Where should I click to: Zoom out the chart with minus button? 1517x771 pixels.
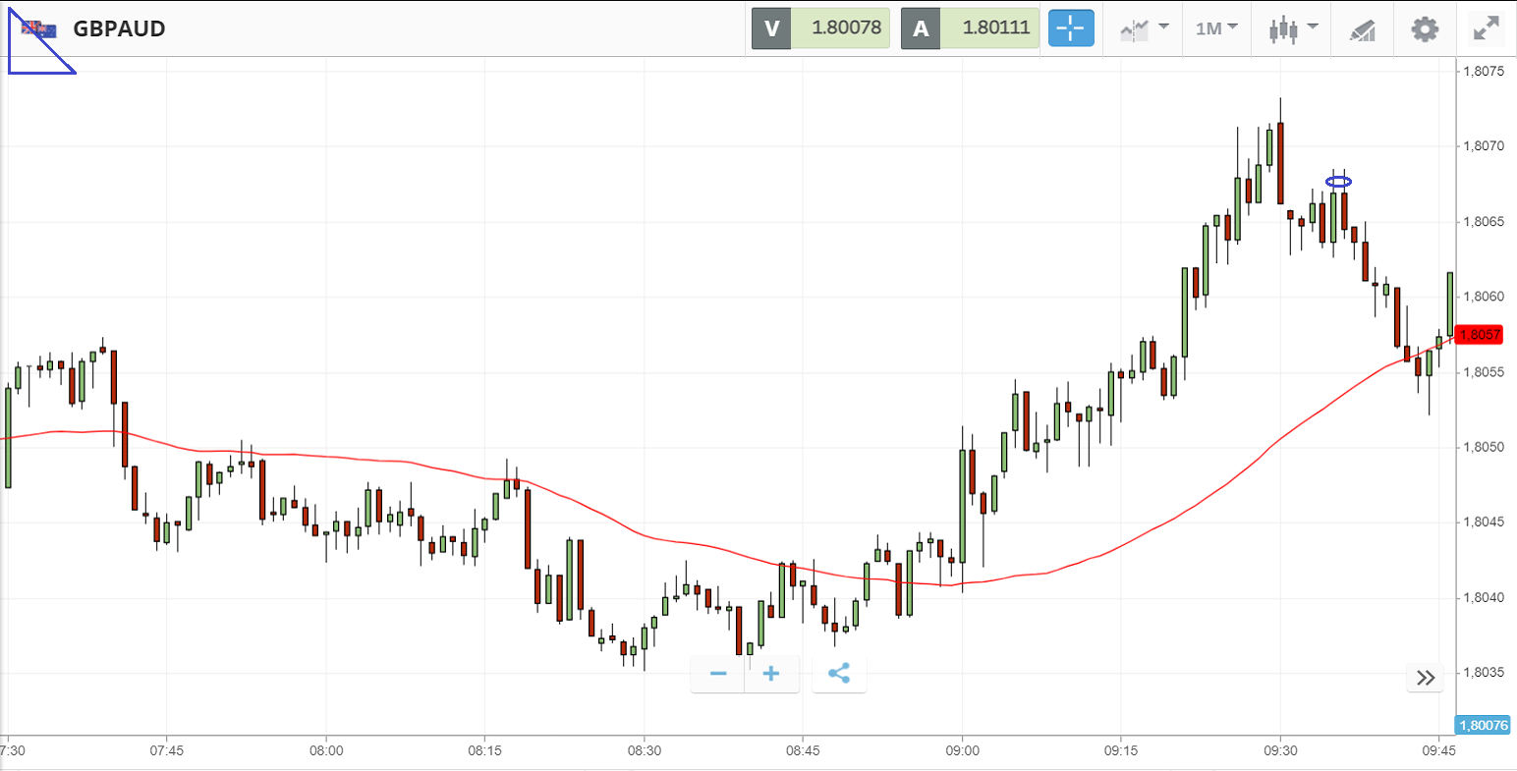click(x=718, y=674)
